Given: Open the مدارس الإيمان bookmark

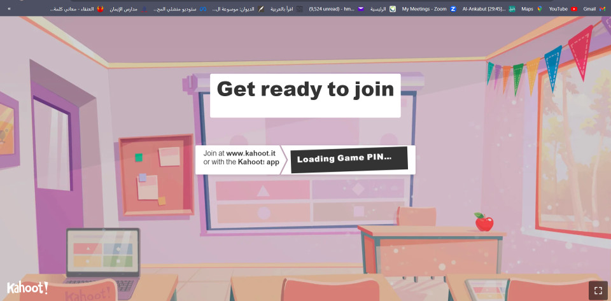Looking at the screenshot, I should pos(128,8).
